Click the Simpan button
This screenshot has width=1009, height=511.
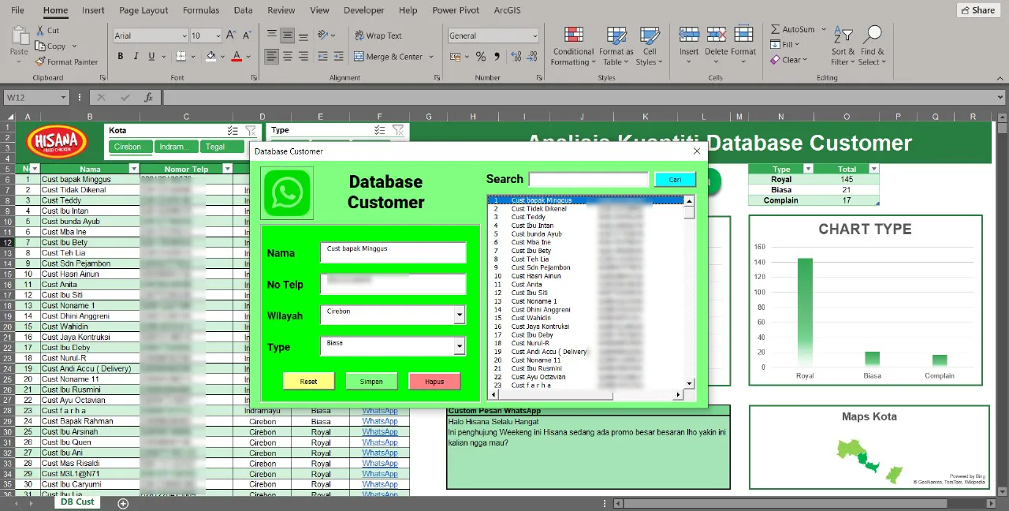click(x=371, y=382)
